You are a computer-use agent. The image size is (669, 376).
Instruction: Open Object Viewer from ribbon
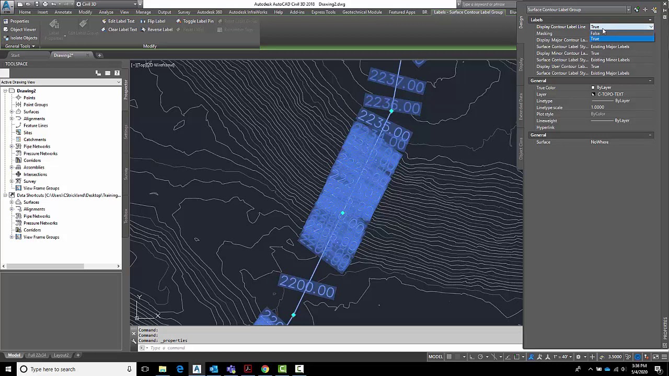coord(20,30)
